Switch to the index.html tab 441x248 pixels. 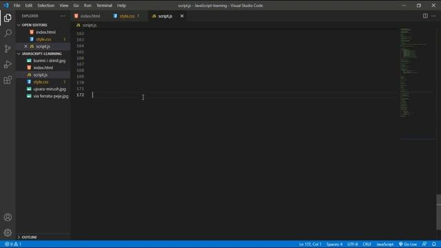coord(90,16)
